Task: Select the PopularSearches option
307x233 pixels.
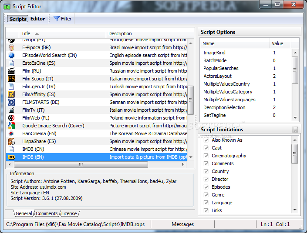Action: [246, 68]
